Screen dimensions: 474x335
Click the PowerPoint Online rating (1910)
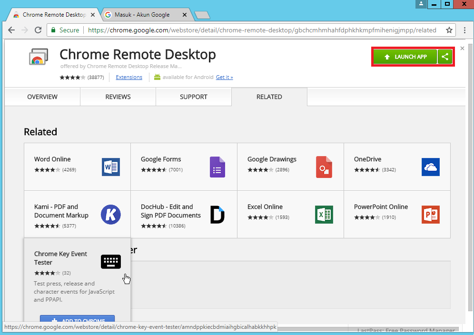375,217
